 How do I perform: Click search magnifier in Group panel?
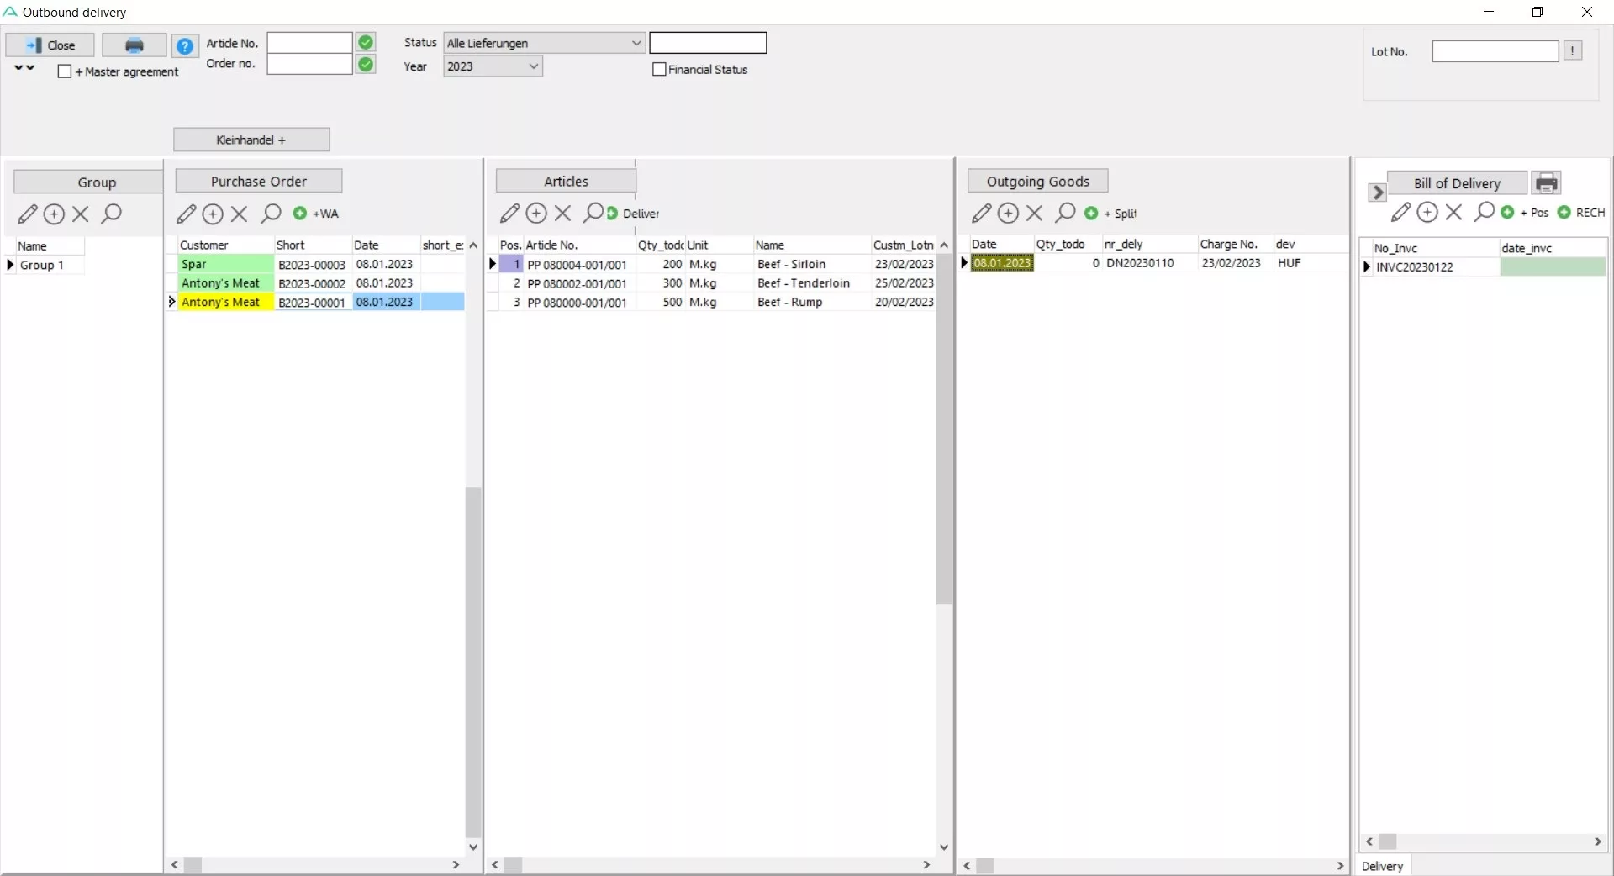click(111, 214)
